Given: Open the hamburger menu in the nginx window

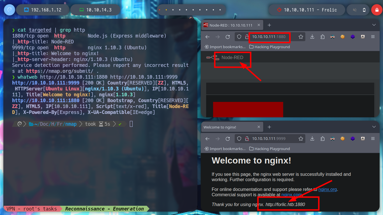Looking at the screenshot, I should [x=373, y=139].
